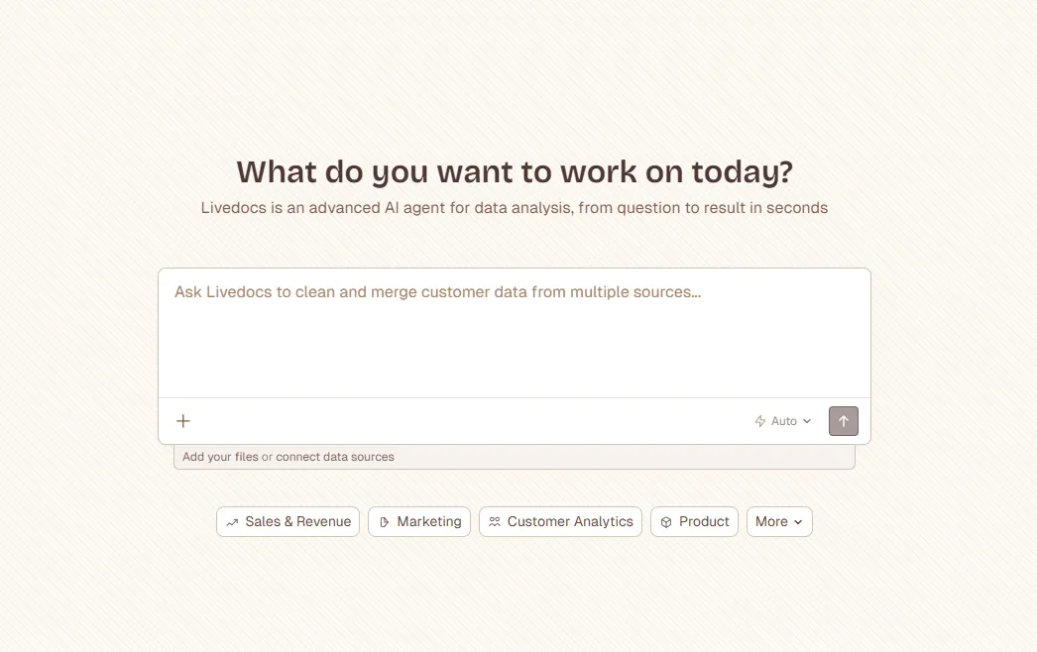Click the files and data sources bar

tap(514, 456)
